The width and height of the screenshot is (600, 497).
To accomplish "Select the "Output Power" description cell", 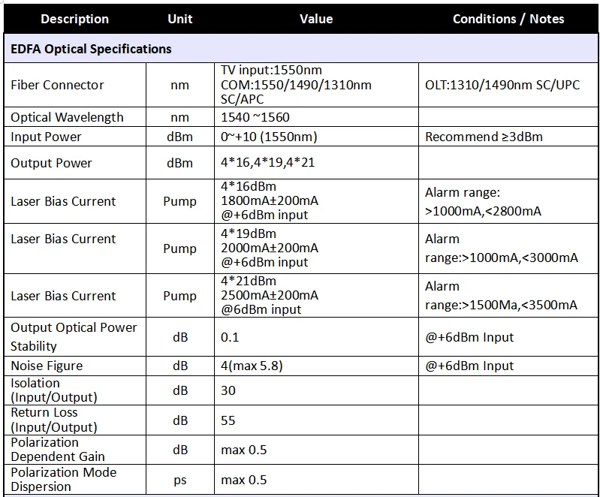I will pos(51,163).
